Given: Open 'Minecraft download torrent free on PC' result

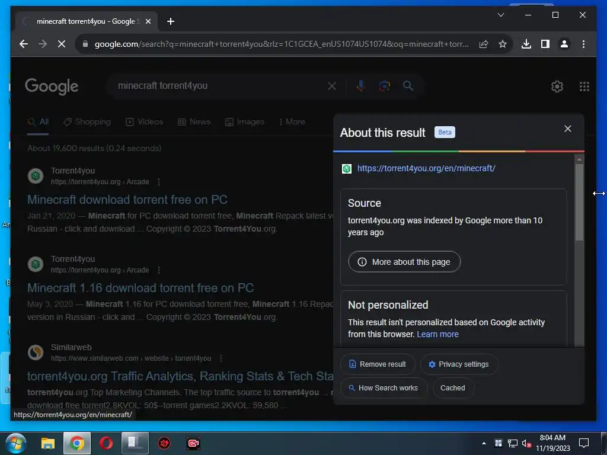Looking at the screenshot, I should click(x=127, y=200).
